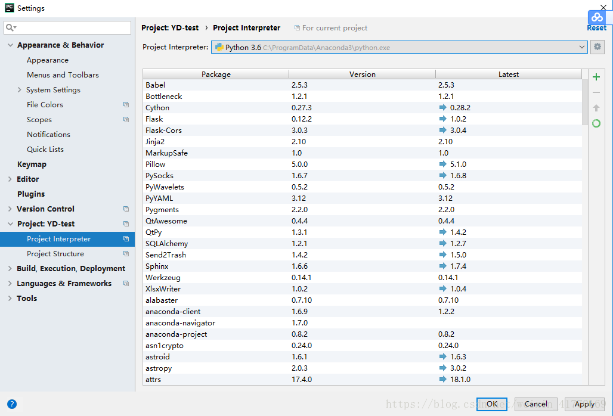Open the Project Interpreter dropdown
The height and width of the screenshot is (416, 613).
pos(399,47)
